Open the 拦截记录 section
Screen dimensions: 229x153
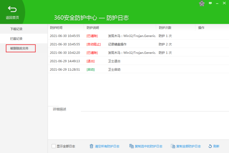[16, 39]
